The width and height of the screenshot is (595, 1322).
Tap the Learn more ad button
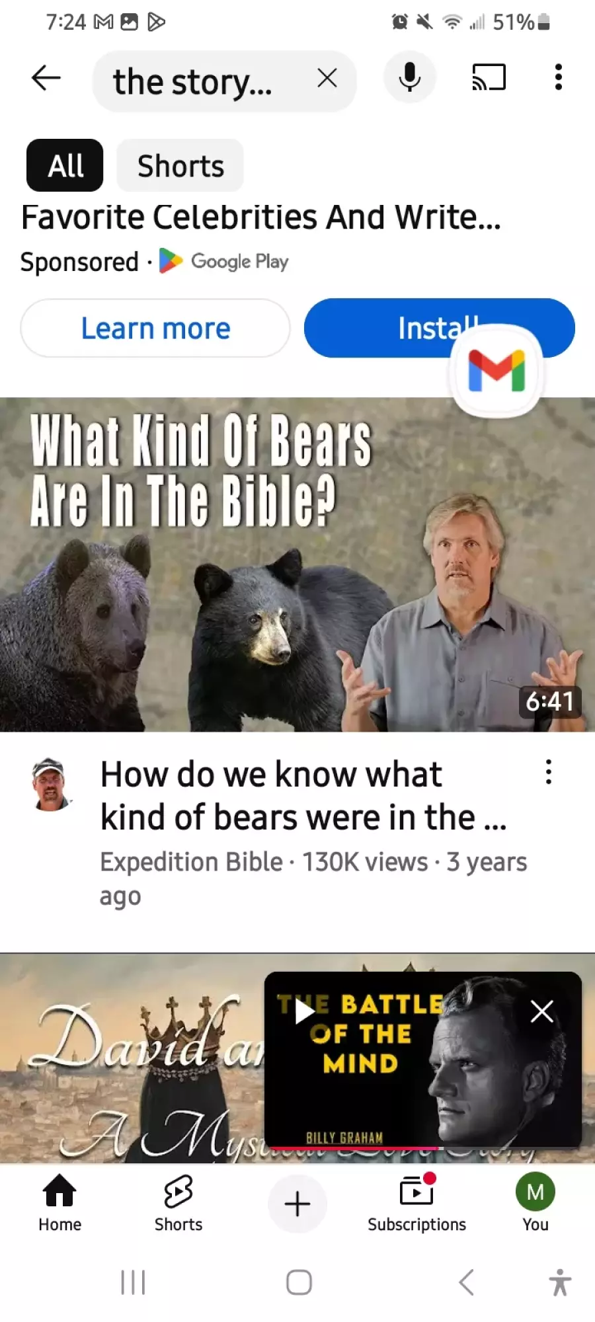[x=155, y=329]
